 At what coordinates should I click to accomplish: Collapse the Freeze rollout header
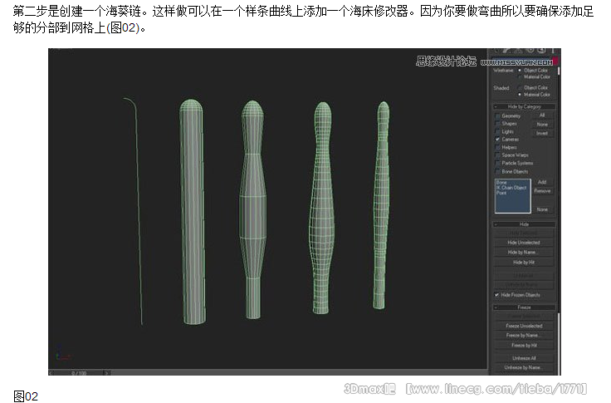524,307
